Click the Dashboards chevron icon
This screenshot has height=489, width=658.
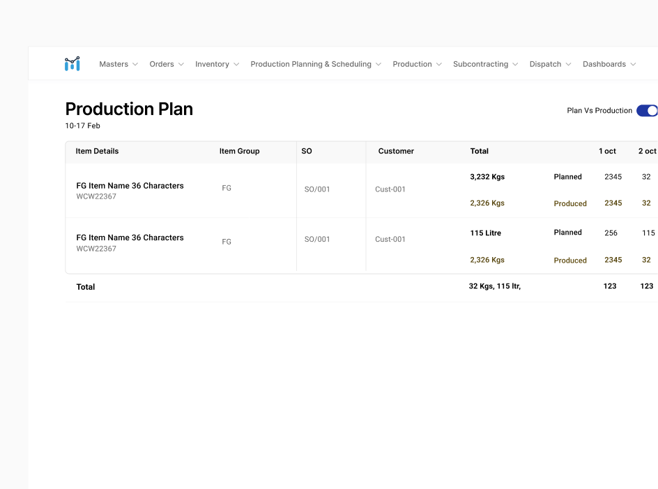(x=633, y=64)
